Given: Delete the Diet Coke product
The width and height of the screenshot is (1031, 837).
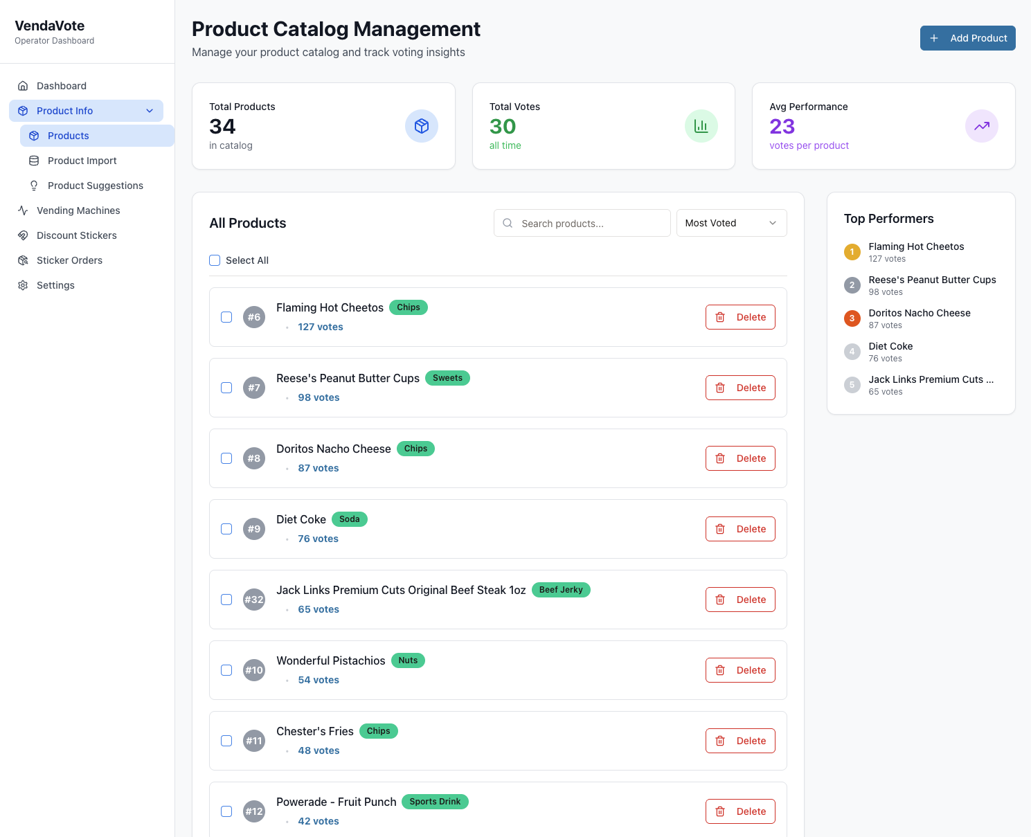Looking at the screenshot, I should [x=740, y=529].
